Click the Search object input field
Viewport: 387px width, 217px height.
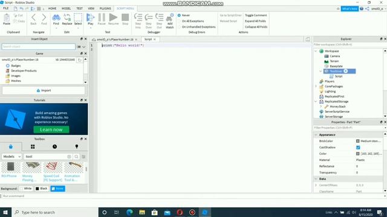38,46
